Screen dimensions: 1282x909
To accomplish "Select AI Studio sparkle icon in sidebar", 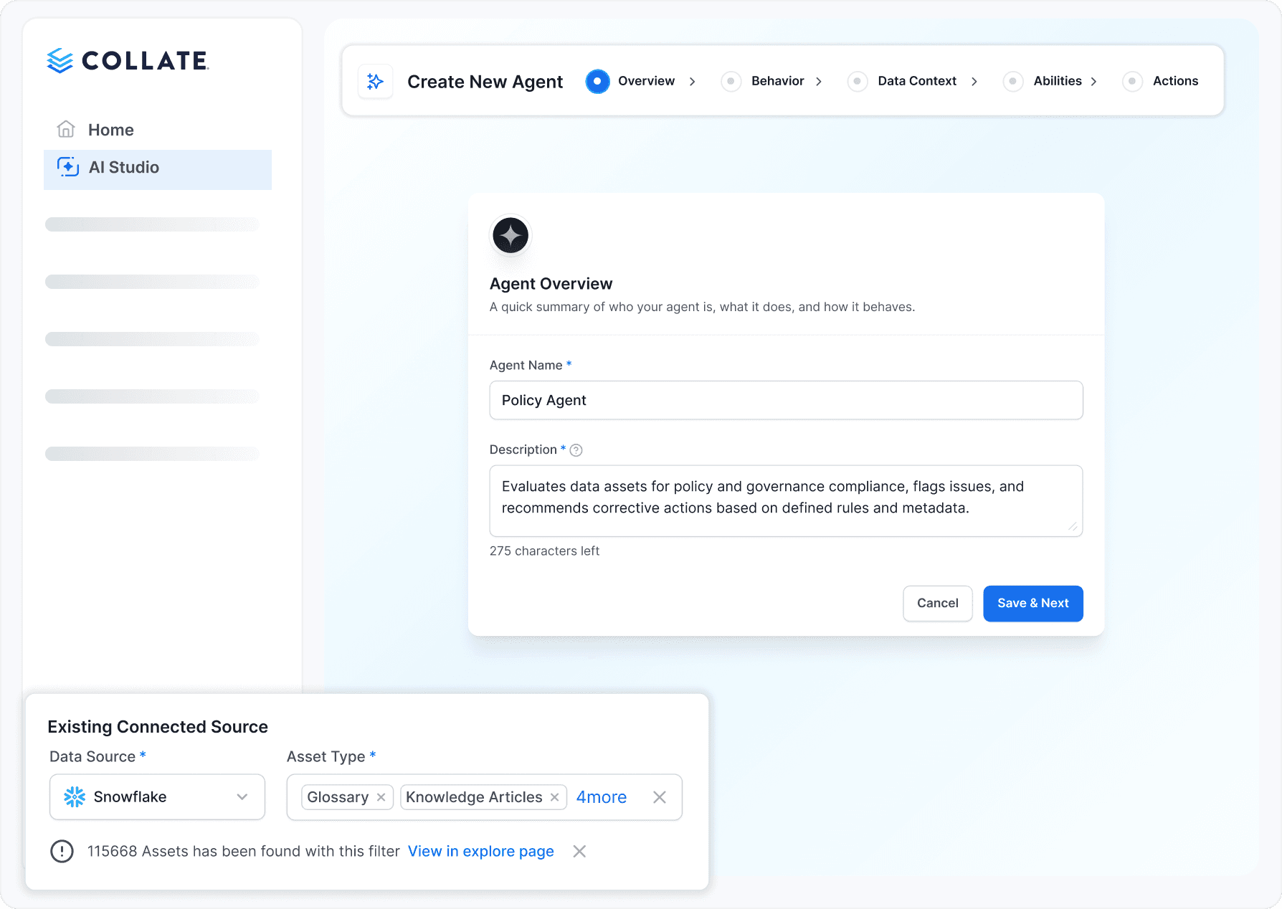I will 67,167.
